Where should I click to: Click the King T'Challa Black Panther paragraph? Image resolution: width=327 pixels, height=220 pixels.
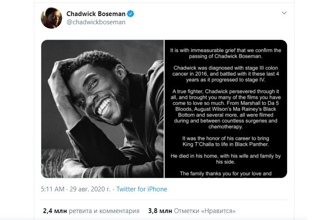tap(225, 141)
